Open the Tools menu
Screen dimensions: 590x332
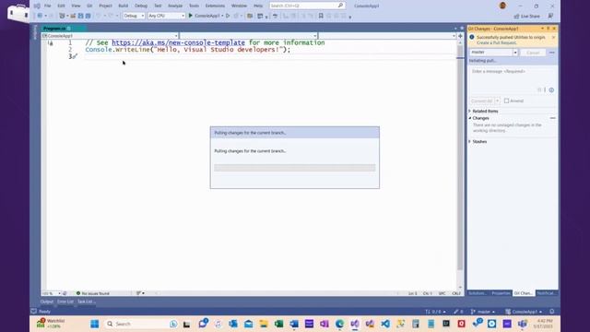[194, 6]
